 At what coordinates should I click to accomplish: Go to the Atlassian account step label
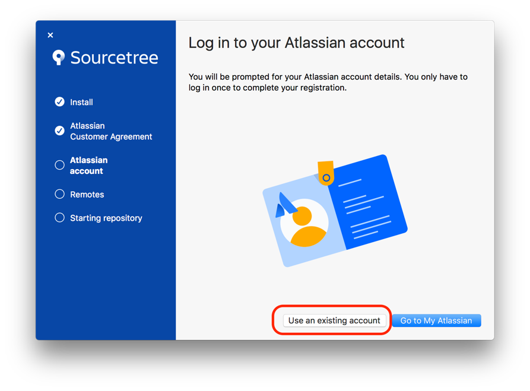click(x=88, y=166)
